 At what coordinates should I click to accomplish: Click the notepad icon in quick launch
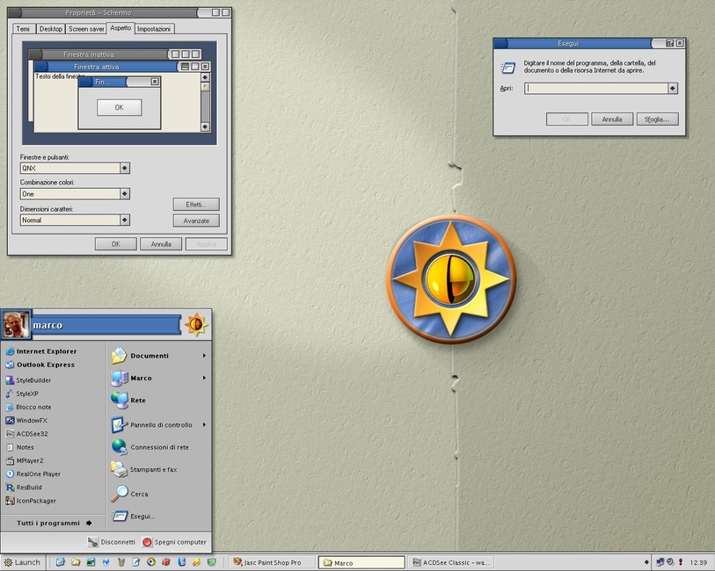click(136, 562)
